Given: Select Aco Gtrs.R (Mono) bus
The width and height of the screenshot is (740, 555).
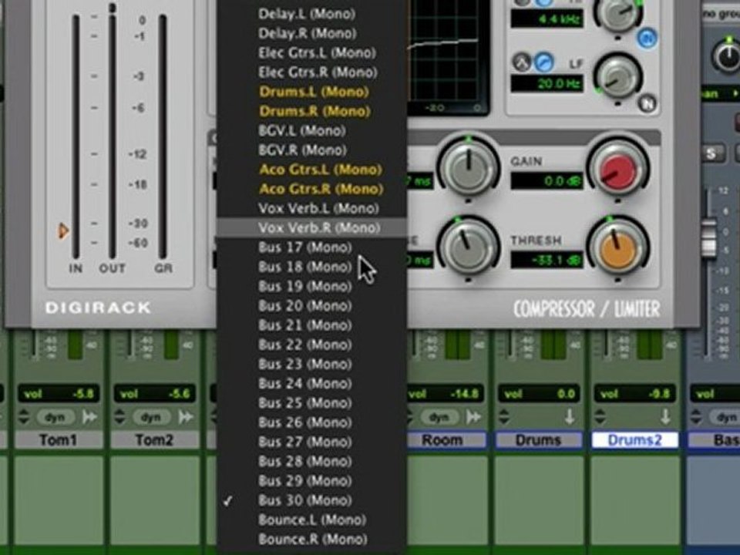Looking at the screenshot, I should [311, 189].
